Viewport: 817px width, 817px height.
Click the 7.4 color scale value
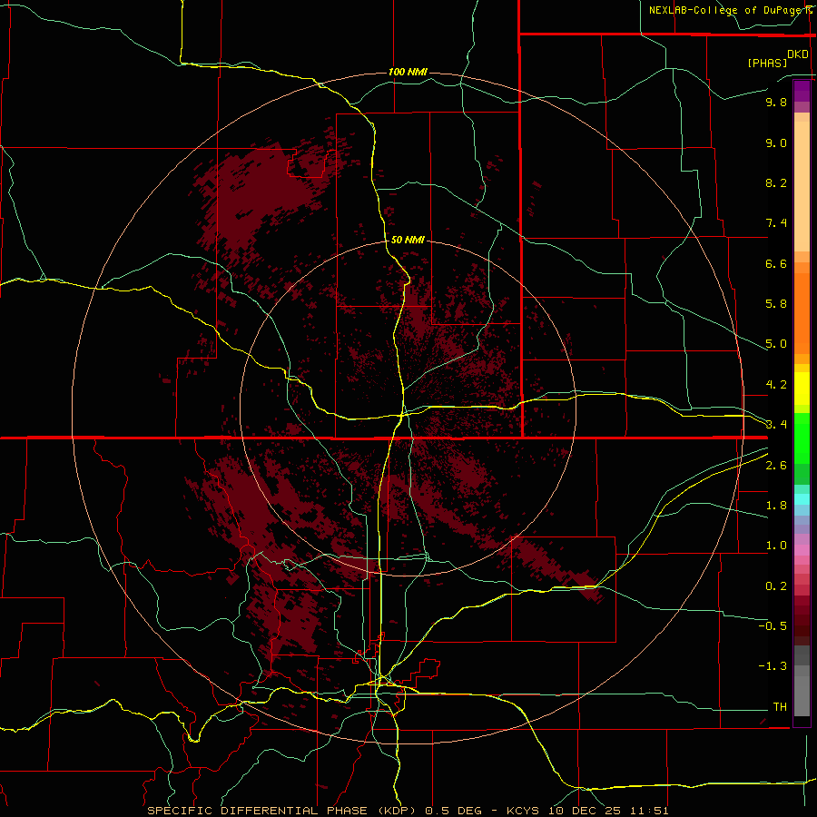coord(776,223)
